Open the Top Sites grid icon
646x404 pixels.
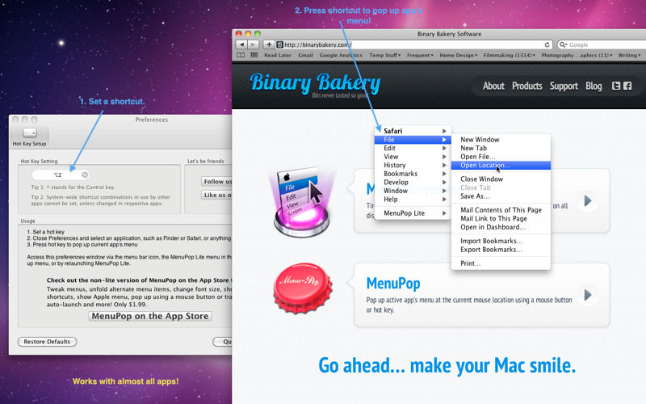(x=254, y=55)
